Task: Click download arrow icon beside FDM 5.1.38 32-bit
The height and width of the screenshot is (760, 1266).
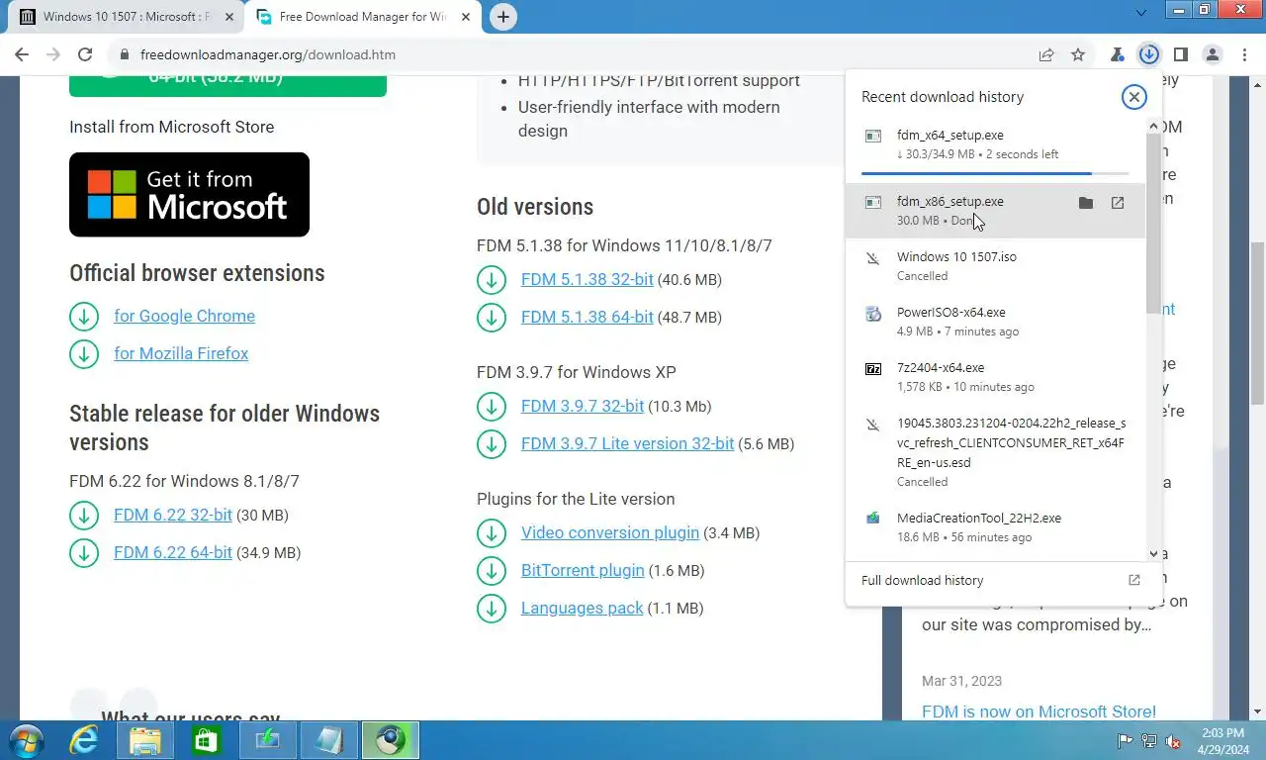Action: tap(492, 280)
